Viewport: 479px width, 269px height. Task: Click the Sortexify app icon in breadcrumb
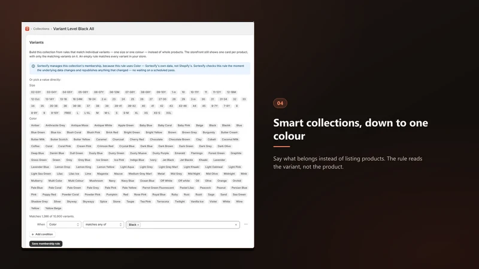[27, 29]
